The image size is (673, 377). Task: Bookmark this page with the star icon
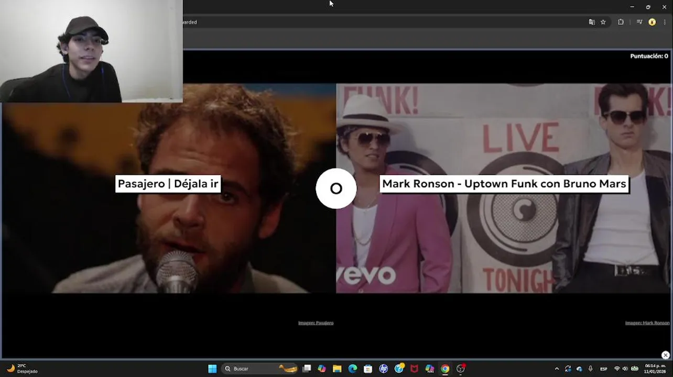603,22
